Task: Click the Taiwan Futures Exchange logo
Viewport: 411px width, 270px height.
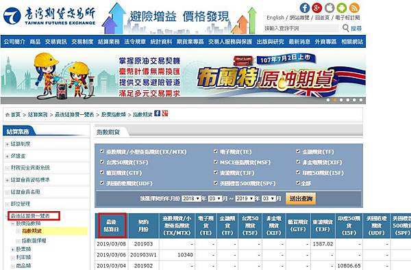Action: (50, 16)
